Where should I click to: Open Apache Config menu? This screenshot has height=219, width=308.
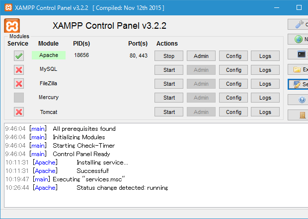233,56
